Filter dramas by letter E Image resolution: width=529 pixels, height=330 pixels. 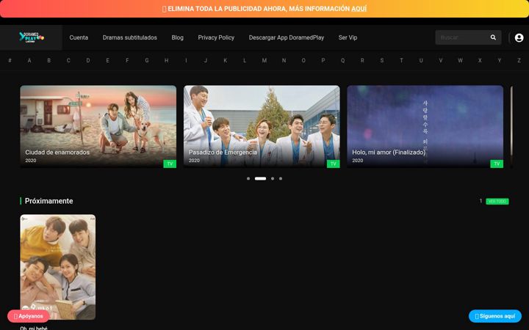[x=107, y=61]
